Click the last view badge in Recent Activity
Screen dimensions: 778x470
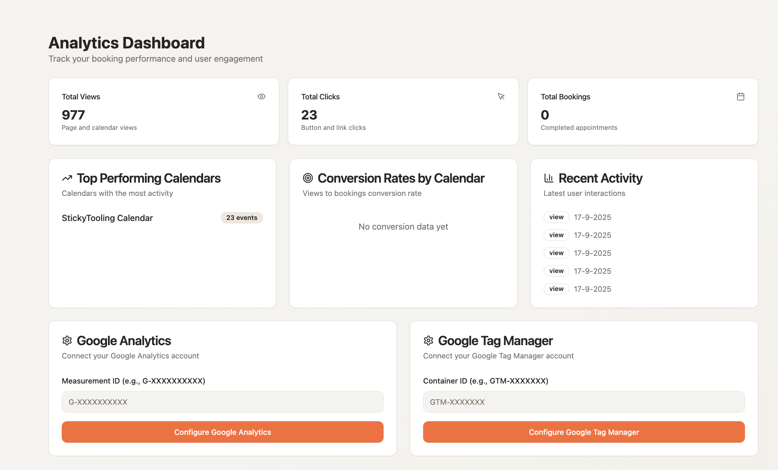coord(556,289)
